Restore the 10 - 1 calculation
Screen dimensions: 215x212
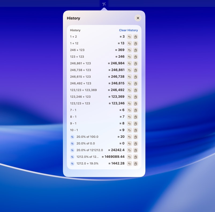[x=129, y=130]
